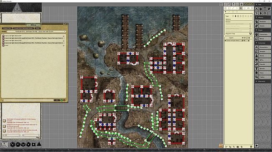Click the Story book icon

click(257, 73)
